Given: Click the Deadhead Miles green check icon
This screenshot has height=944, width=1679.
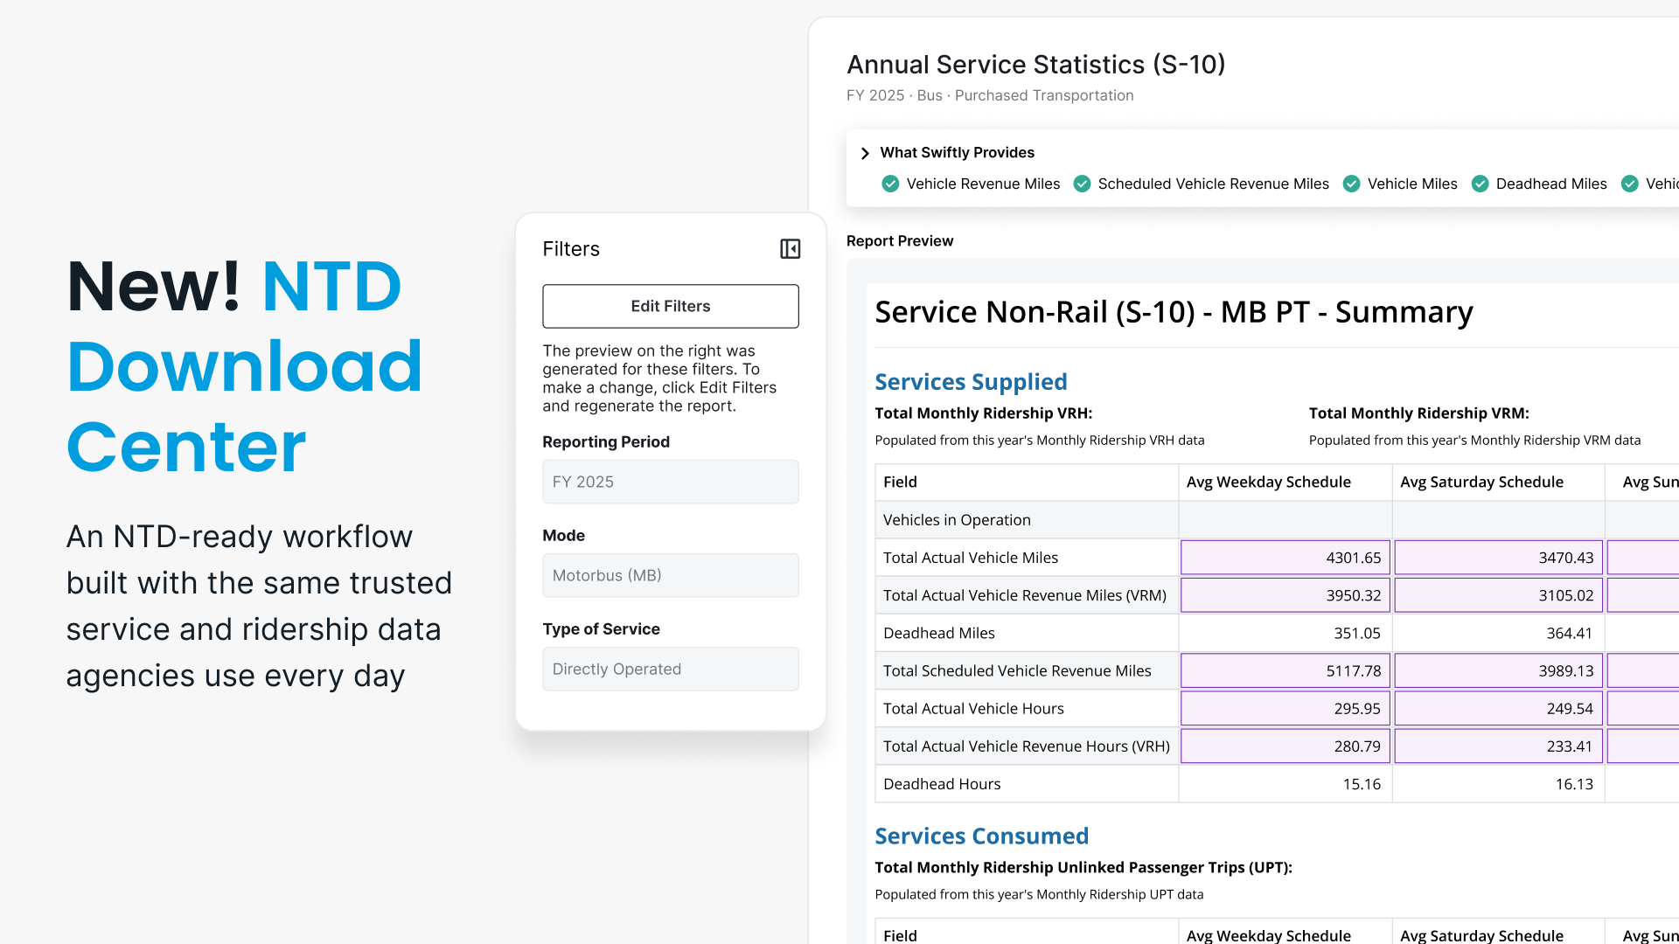Looking at the screenshot, I should (x=1480, y=184).
